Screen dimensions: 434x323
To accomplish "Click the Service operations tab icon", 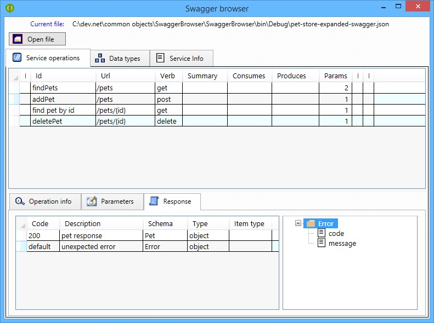I will click(17, 57).
